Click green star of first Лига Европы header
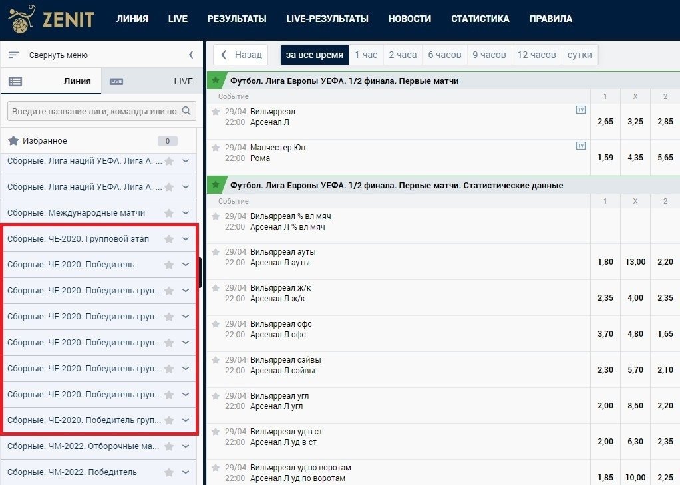Image resolution: width=680 pixels, height=485 pixels. tap(215, 81)
